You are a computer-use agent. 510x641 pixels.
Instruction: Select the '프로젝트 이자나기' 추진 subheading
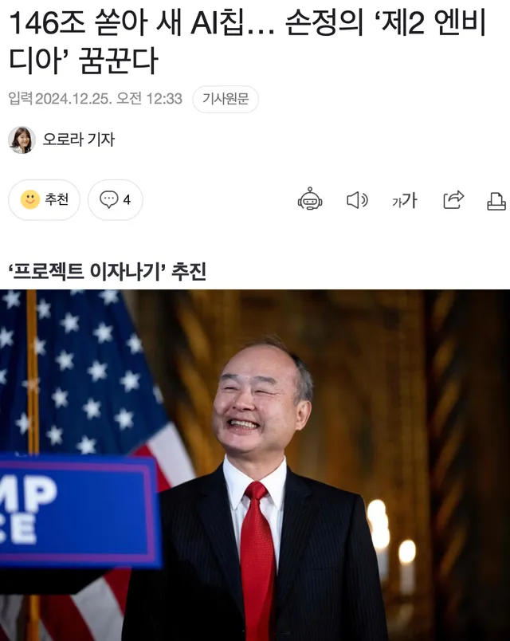point(107,271)
